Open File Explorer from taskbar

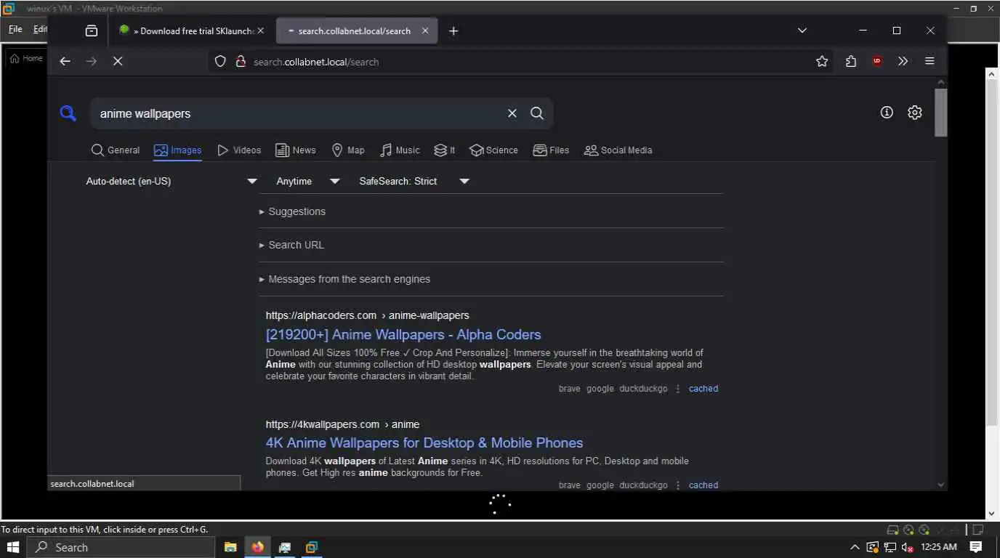(230, 547)
